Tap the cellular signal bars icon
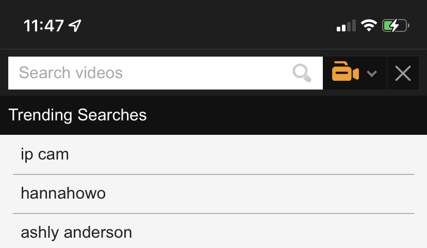 tap(346, 25)
